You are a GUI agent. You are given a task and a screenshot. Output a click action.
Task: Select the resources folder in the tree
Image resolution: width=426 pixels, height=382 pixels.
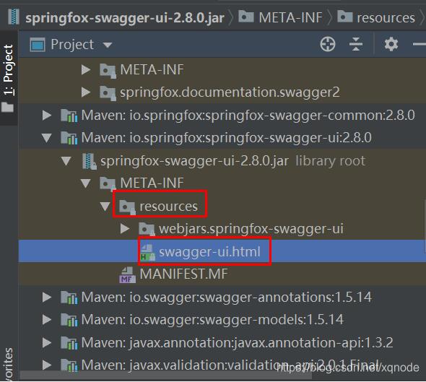168,207
